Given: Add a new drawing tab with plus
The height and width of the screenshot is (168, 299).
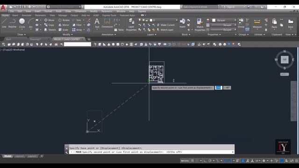Looking at the screenshot, I should click(x=89, y=39).
